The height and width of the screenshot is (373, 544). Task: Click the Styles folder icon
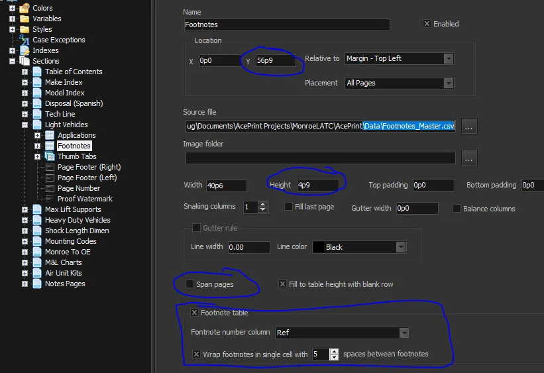point(25,29)
